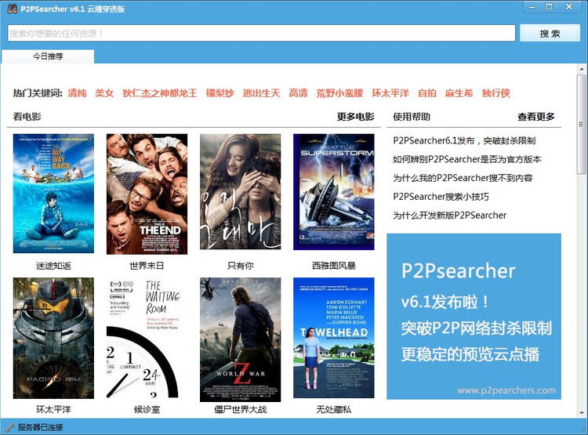This screenshot has height=435, width=588.
Task: Click the server connected link icon
Action: [x=9, y=427]
